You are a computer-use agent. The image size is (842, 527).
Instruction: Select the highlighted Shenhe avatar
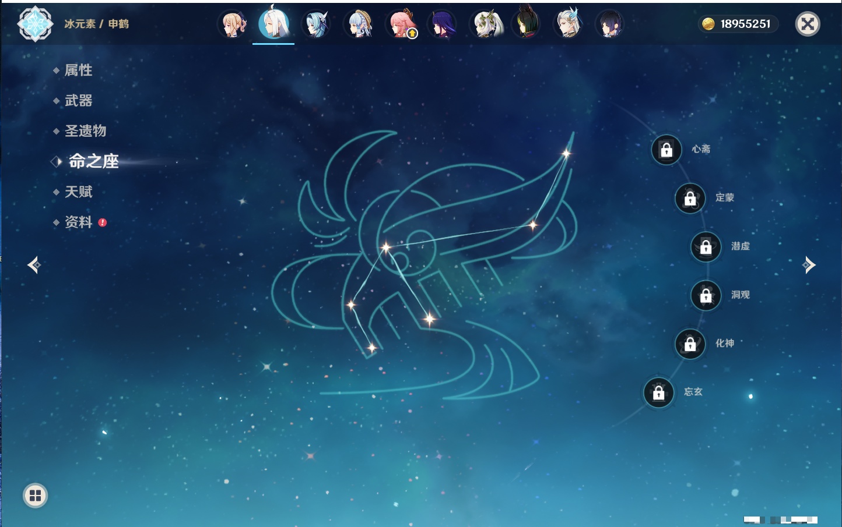273,24
